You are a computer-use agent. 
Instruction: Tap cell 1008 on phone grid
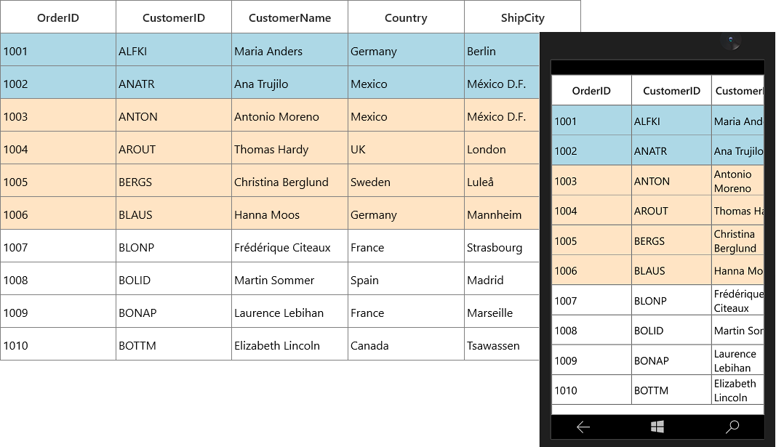[x=591, y=330]
